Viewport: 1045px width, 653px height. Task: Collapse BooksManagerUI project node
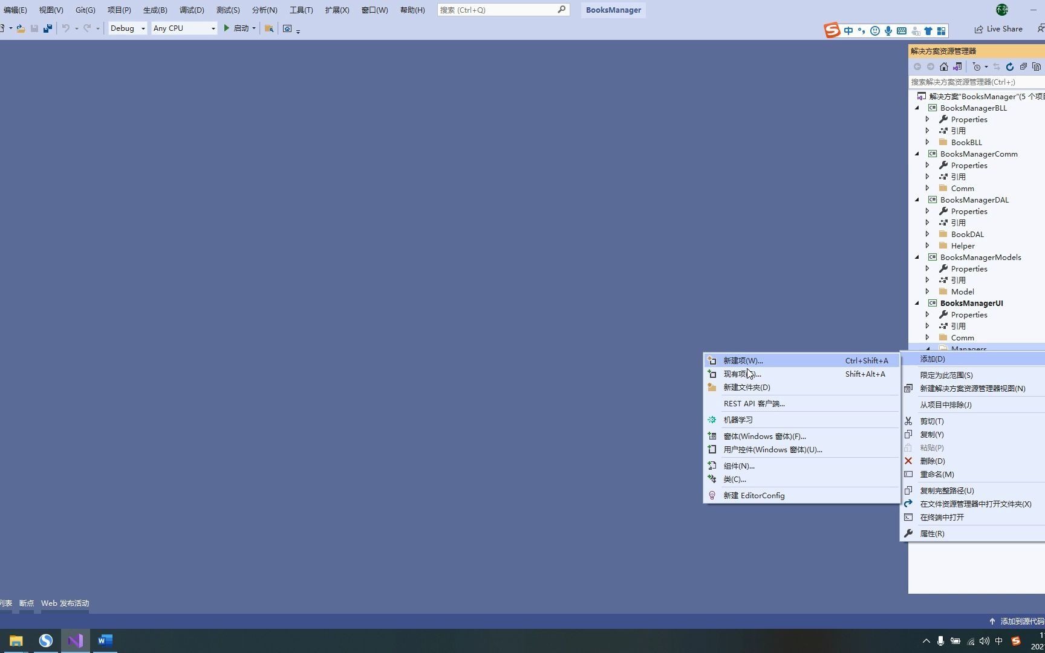917,303
